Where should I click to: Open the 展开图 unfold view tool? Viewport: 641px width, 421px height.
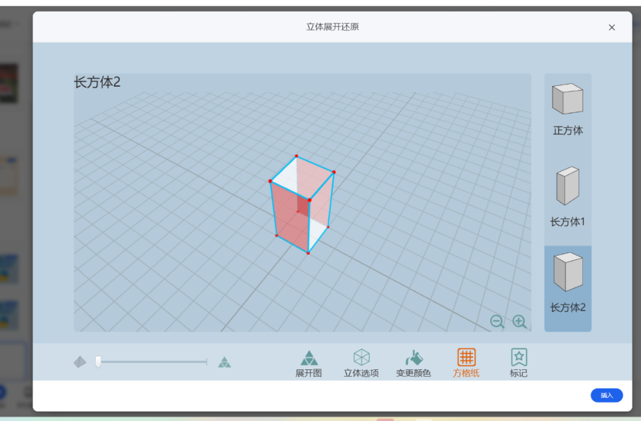coord(309,363)
